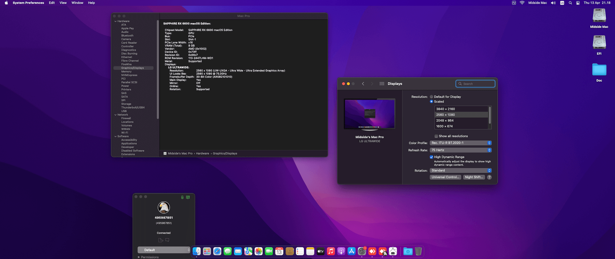This screenshot has width=615, height=259.
Task: Go back using the Displays back arrow
Action: (x=363, y=84)
